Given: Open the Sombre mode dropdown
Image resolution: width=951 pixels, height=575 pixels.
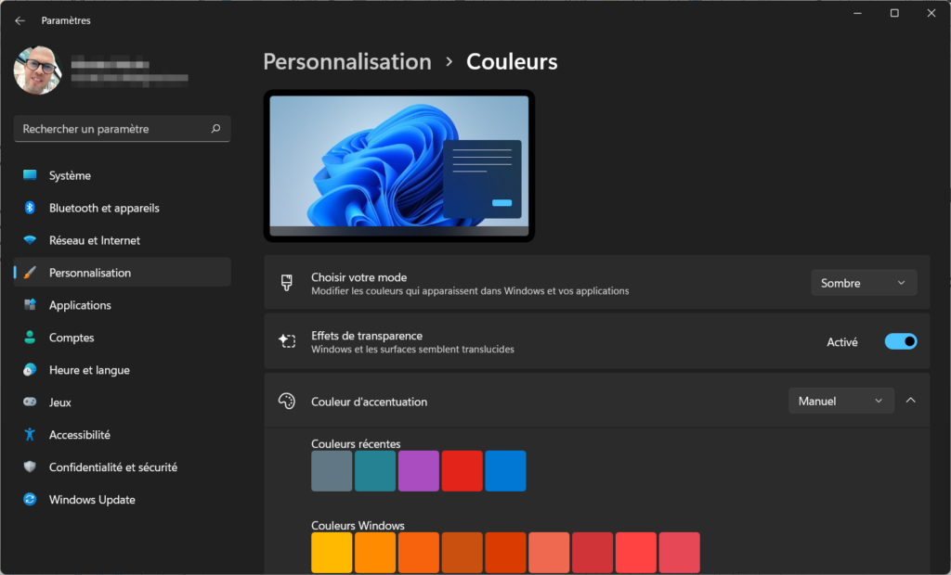Looking at the screenshot, I should point(864,283).
